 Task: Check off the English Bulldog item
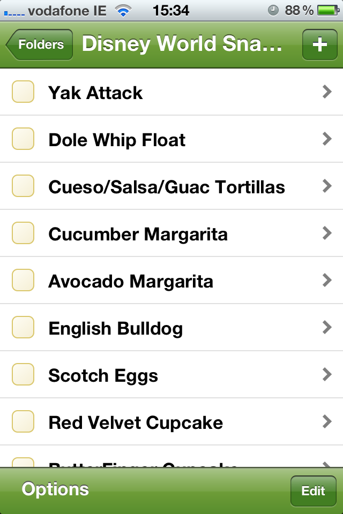pos(23,328)
